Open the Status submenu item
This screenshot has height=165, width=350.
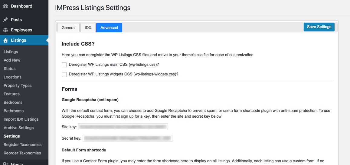(9, 68)
